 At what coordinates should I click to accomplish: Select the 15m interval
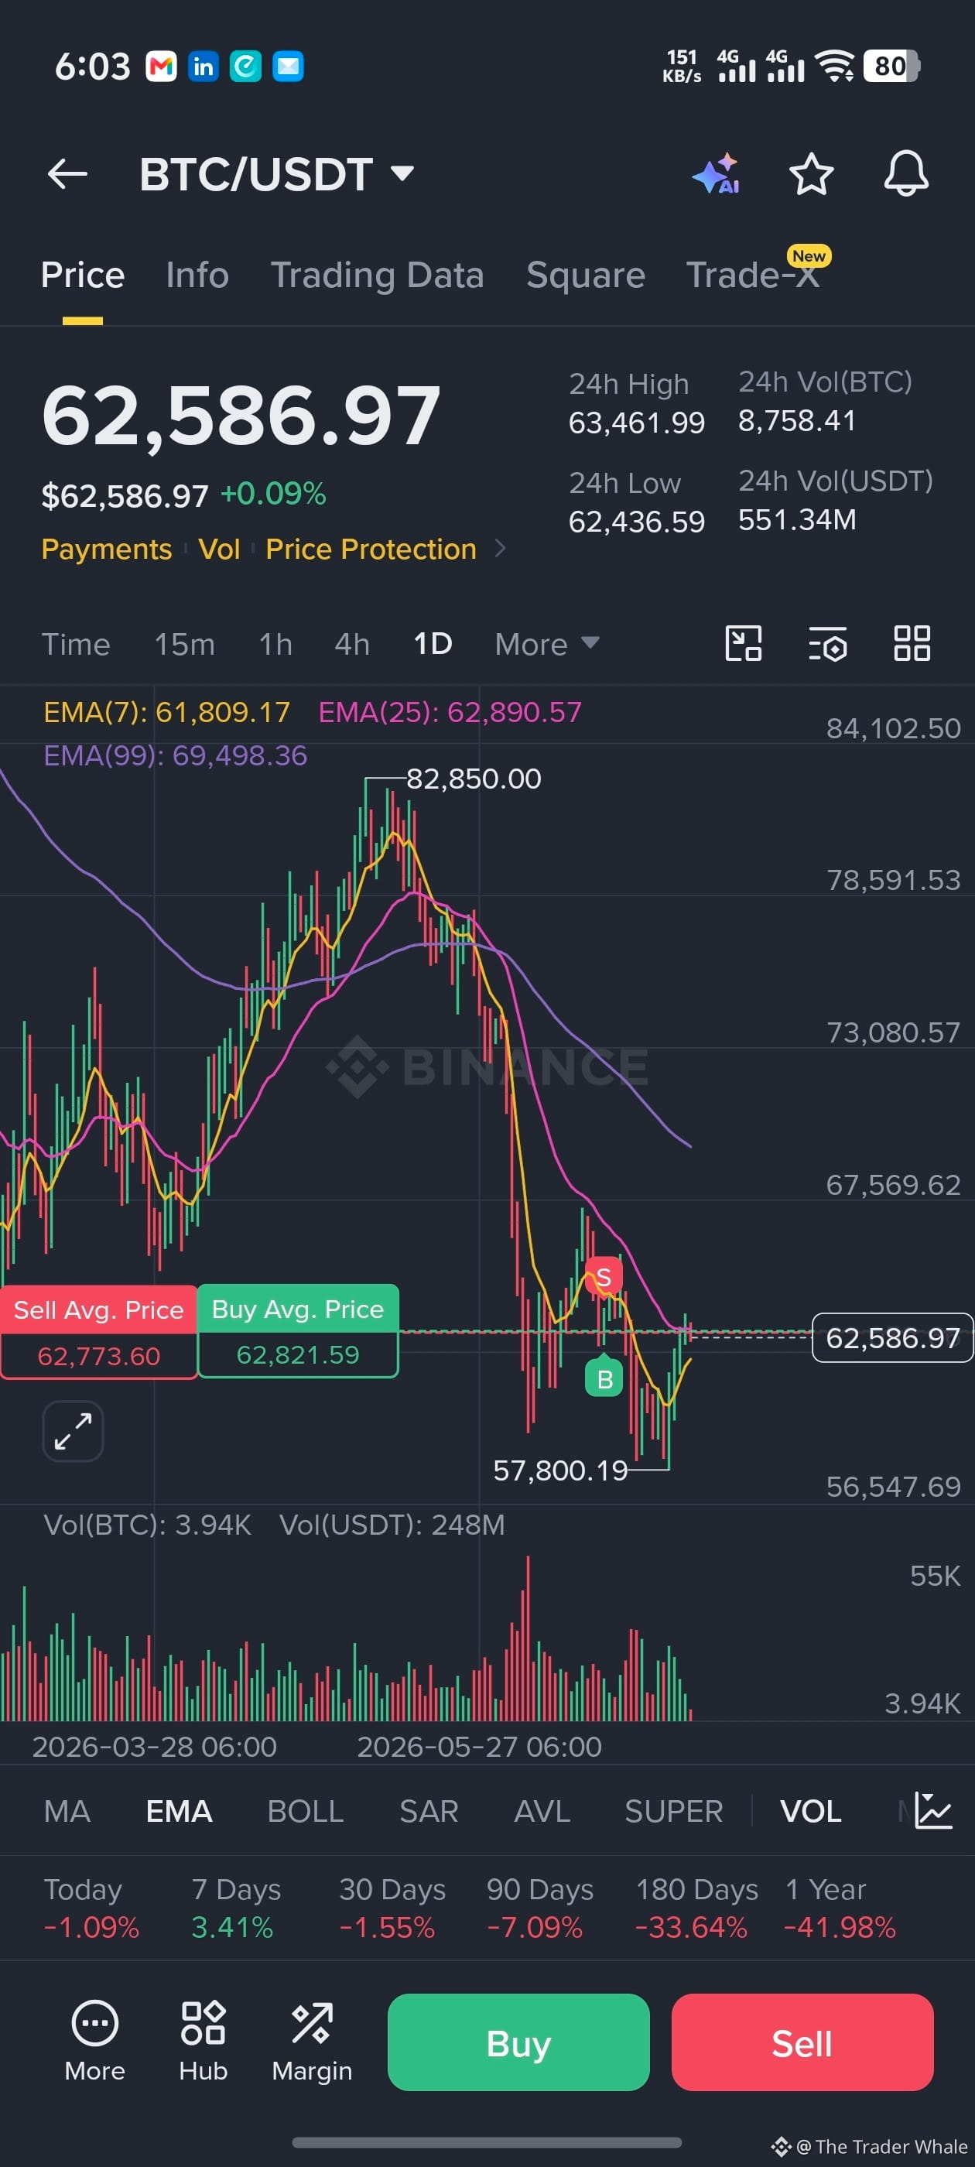184,645
